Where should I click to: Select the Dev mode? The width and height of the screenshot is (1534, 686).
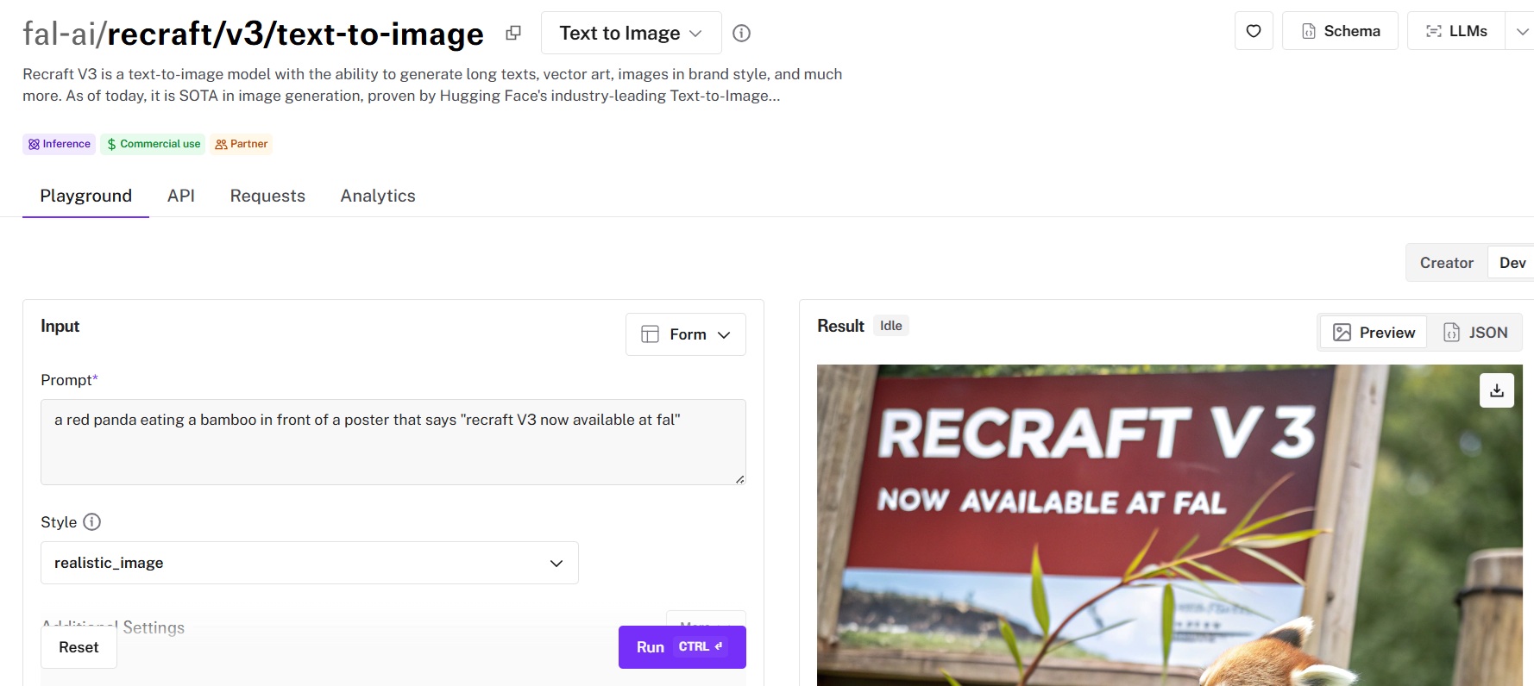pyautogui.click(x=1512, y=263)
